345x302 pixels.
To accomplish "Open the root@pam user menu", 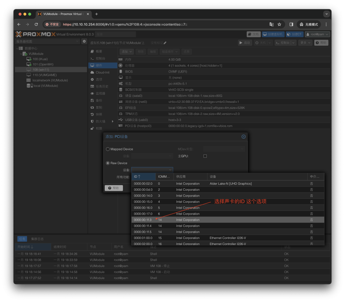I will [x=317, y=34].
